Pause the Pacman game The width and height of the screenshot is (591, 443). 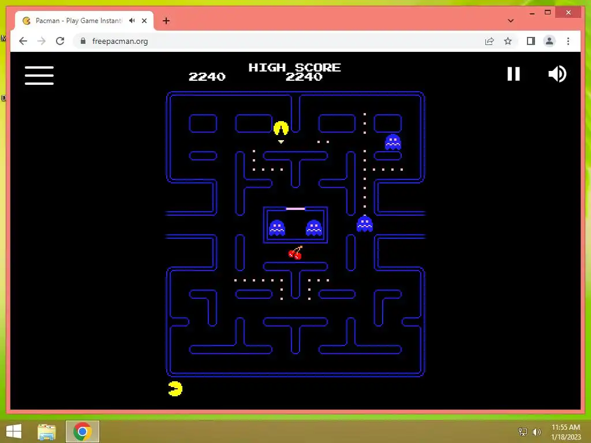[x=513, y=74]
